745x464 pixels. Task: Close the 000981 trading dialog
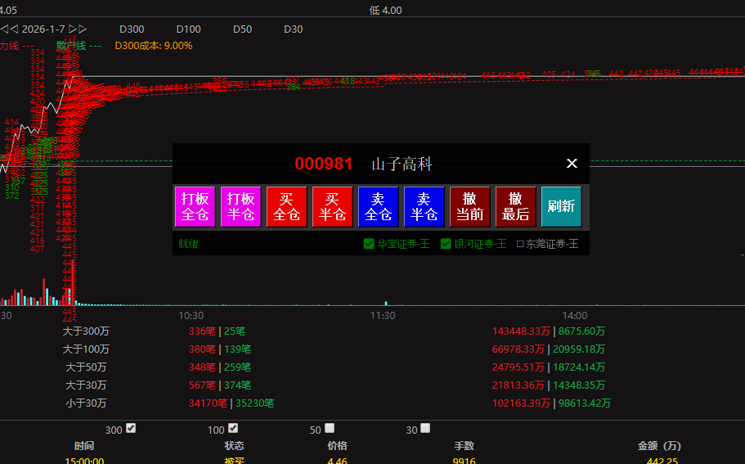click(572, 164)
